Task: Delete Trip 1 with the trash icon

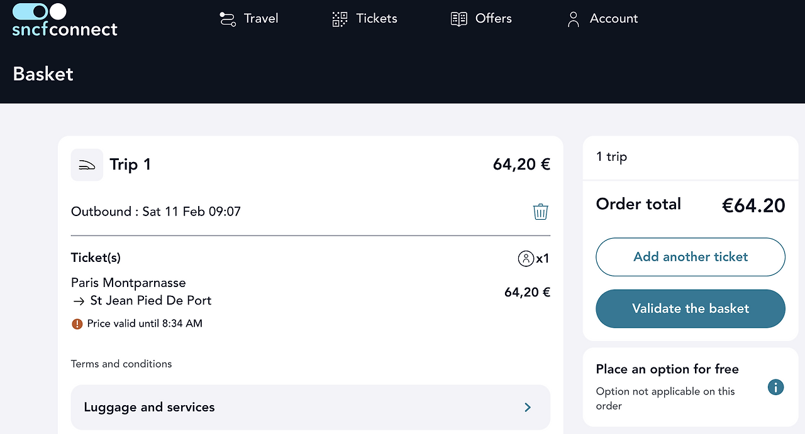Action: click(x=541, y=212)
